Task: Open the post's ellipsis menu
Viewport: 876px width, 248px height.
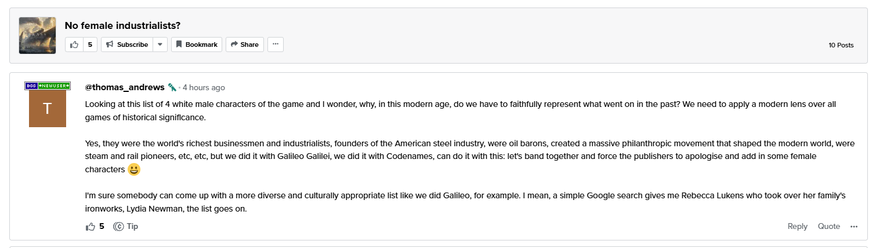Action: click(854, 227)
